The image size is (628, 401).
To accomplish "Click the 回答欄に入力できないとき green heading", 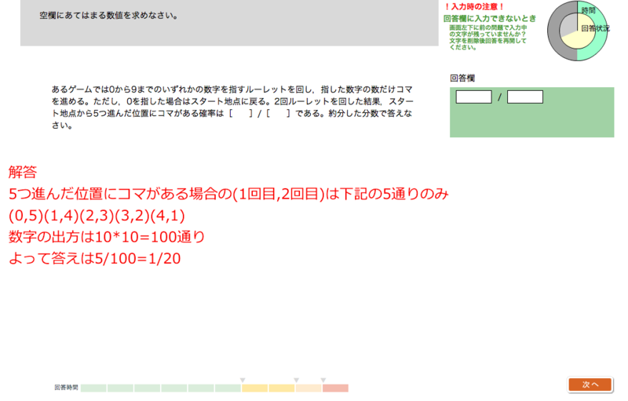I will pos(490,17).
